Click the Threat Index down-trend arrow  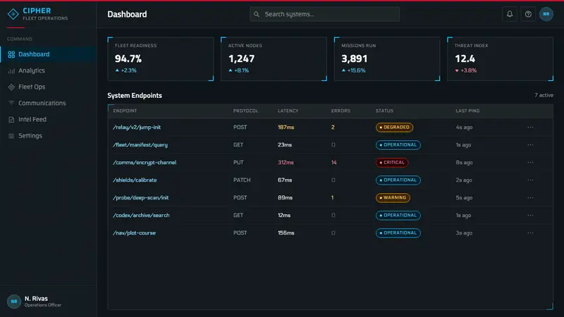[x=457, y=71]
